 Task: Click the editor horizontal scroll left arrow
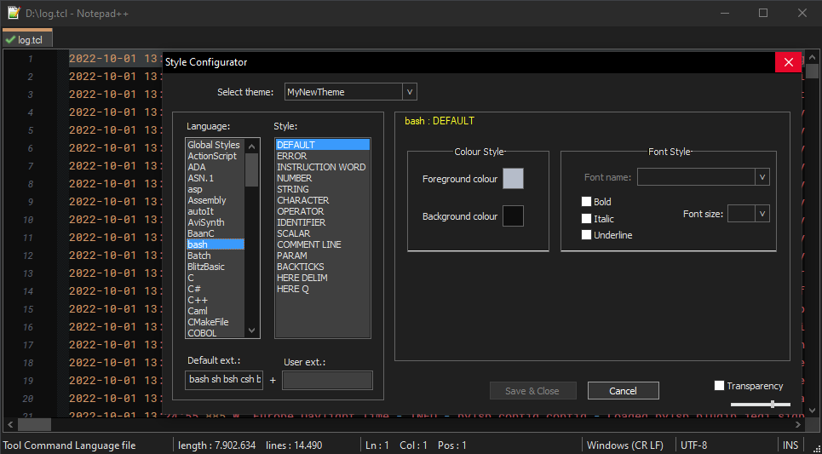(10, 424)
